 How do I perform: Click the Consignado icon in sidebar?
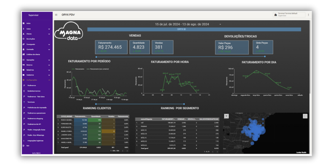[x=24, y=44]
